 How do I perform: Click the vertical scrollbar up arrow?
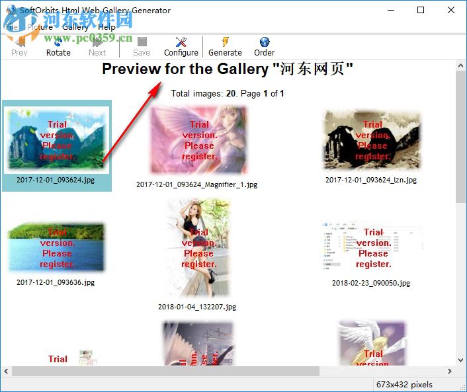[461, 66]
